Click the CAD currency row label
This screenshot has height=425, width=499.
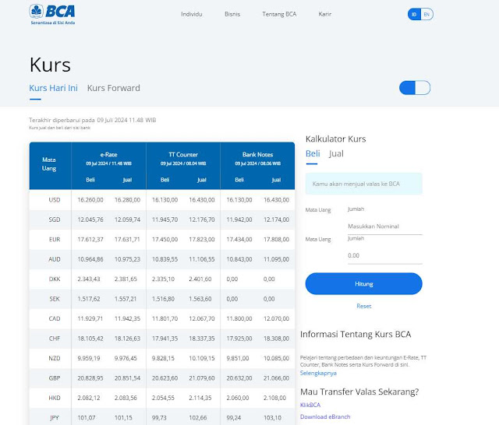tap(55, 318)
